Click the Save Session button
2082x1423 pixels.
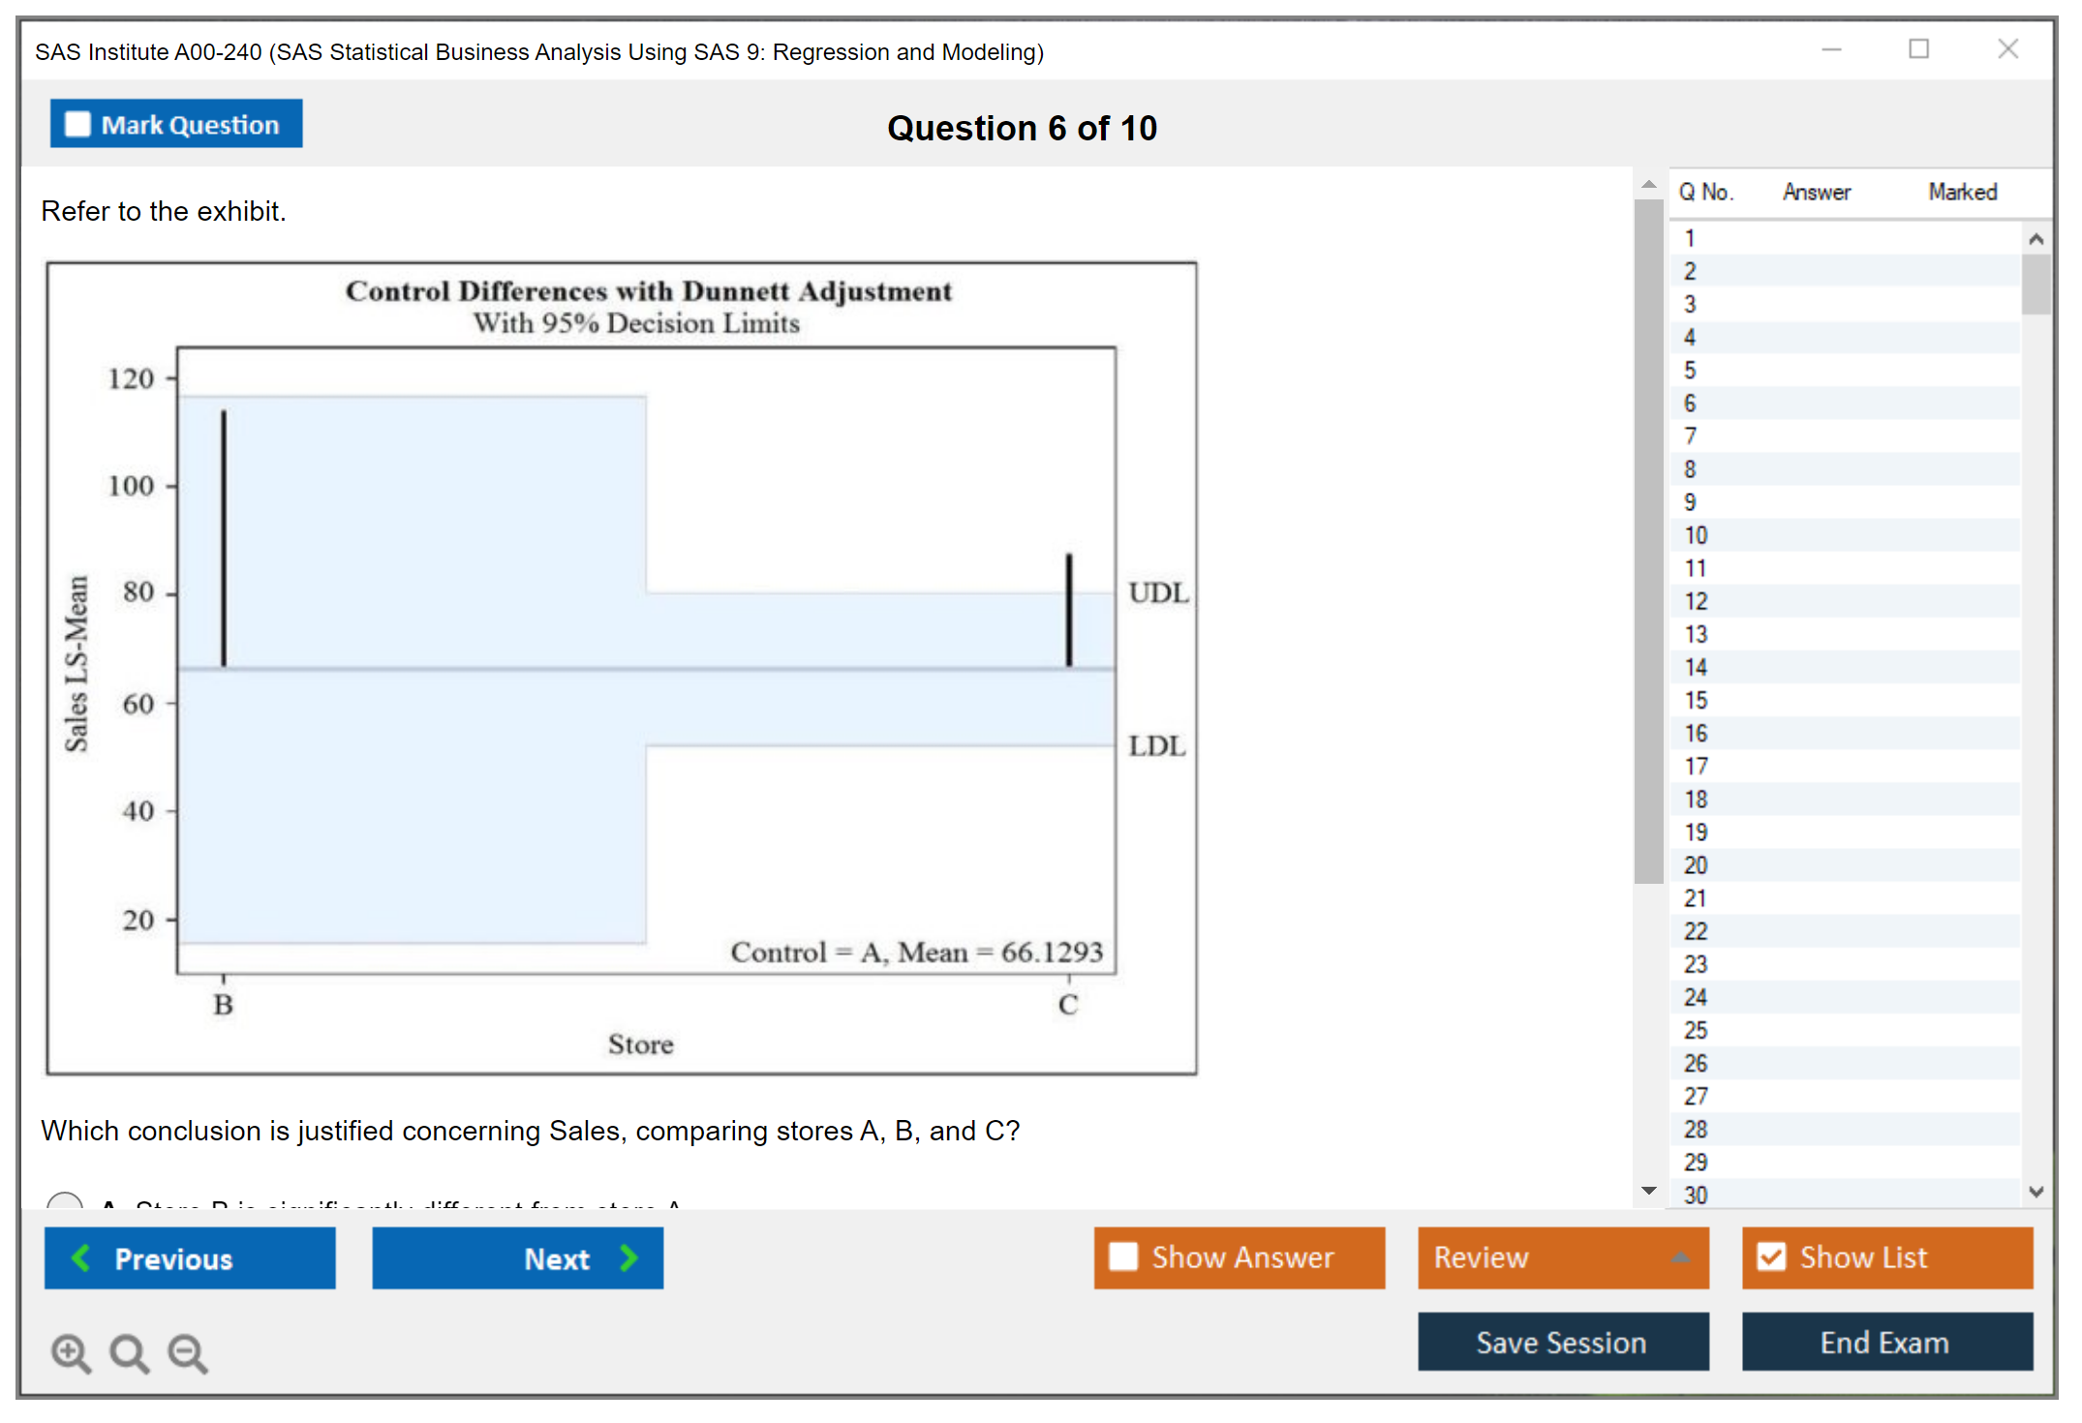(x=1562, y=1342)
